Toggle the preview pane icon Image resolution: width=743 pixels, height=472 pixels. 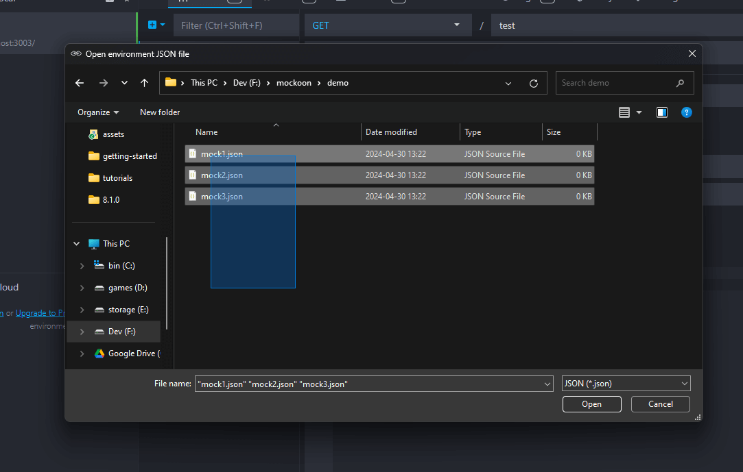[661, 112]
